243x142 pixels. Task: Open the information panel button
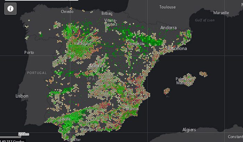10,9
